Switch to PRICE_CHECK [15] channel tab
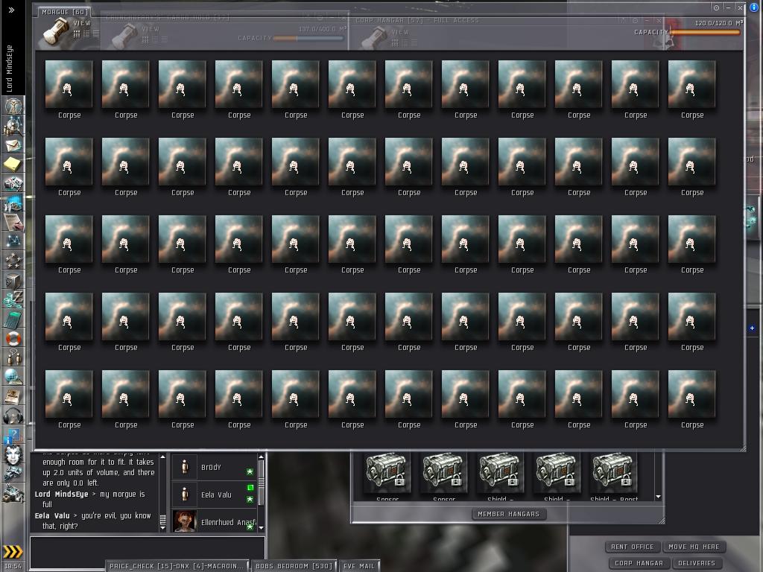The image size is (763, 572). pos(176,566)
